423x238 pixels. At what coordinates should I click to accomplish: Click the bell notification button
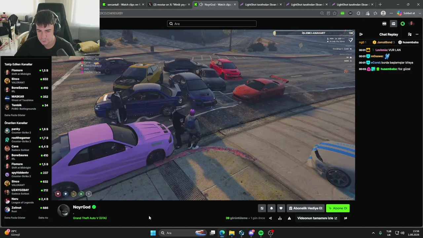271,208
